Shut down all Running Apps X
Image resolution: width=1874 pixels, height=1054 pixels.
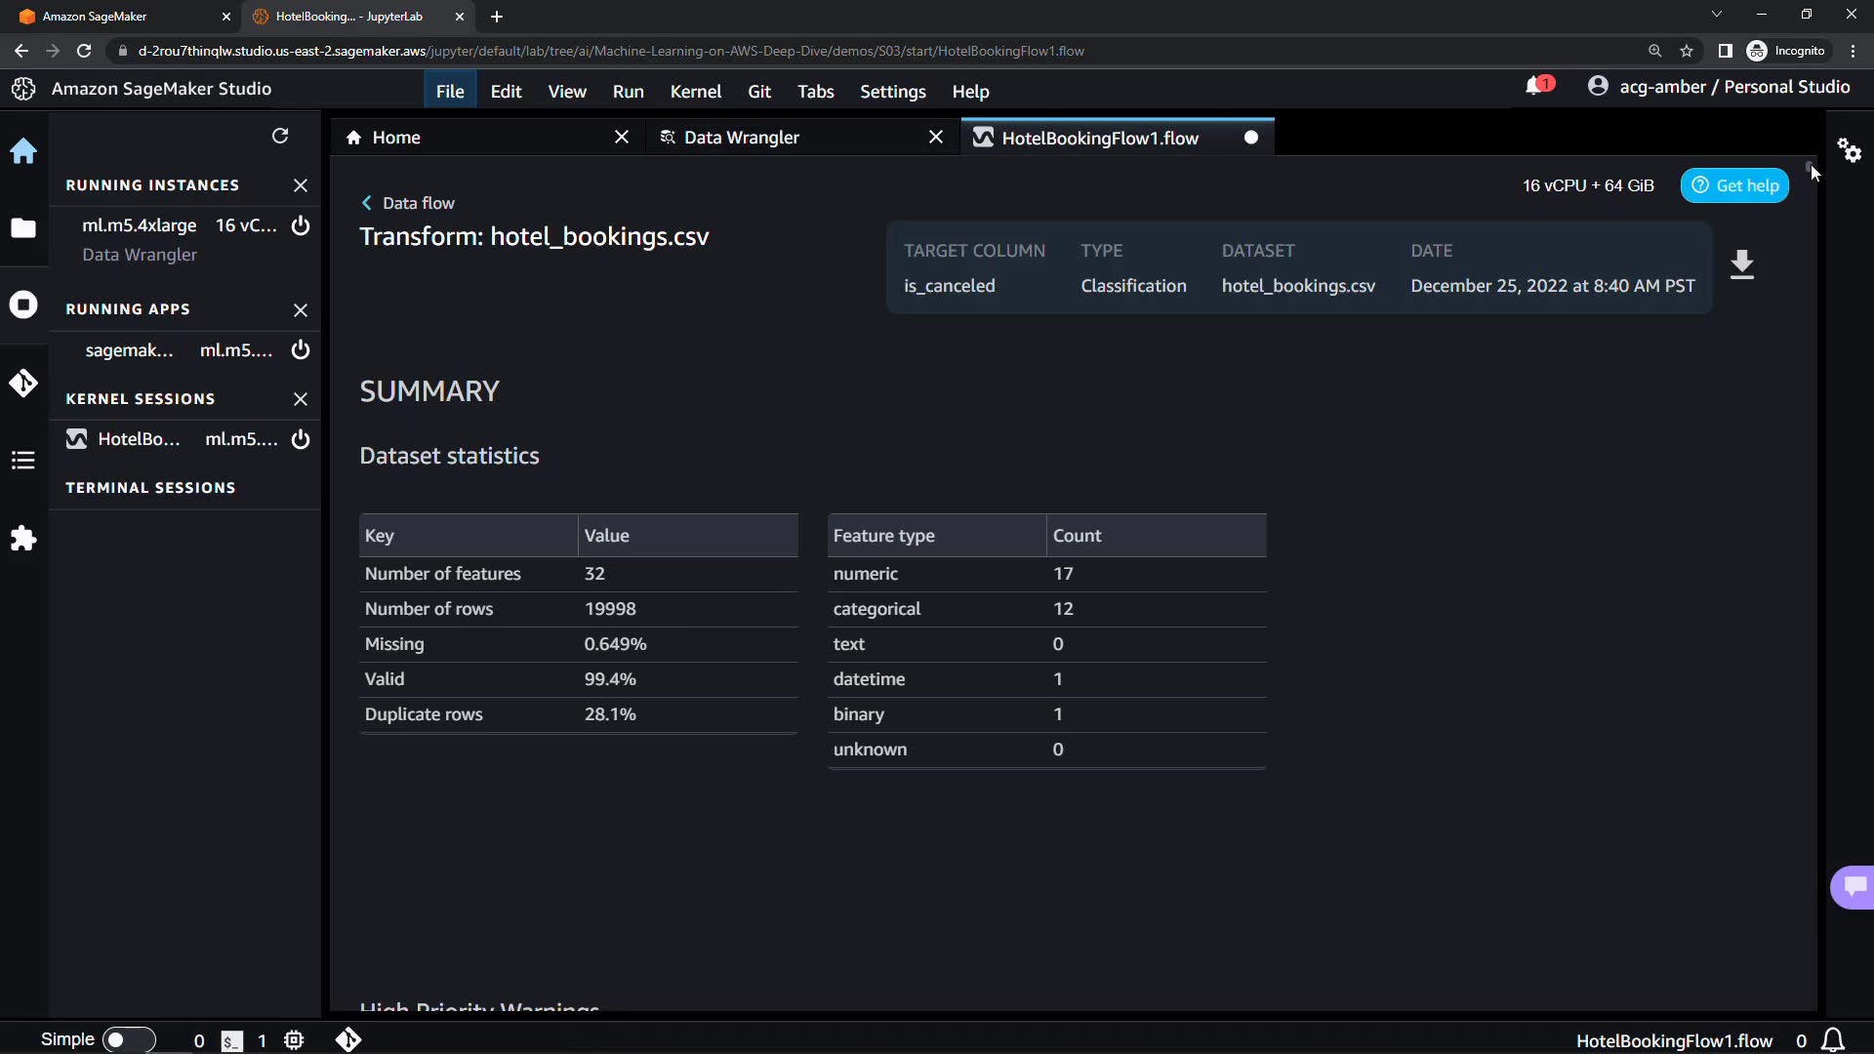click(x=301, y=310)
